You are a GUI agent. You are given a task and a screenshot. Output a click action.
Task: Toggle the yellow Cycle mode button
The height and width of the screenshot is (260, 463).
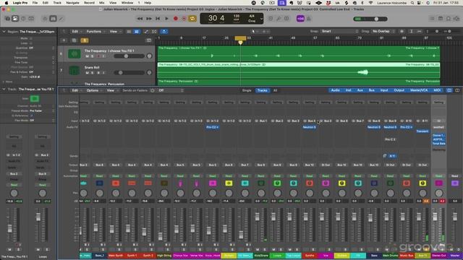(192, 19)
